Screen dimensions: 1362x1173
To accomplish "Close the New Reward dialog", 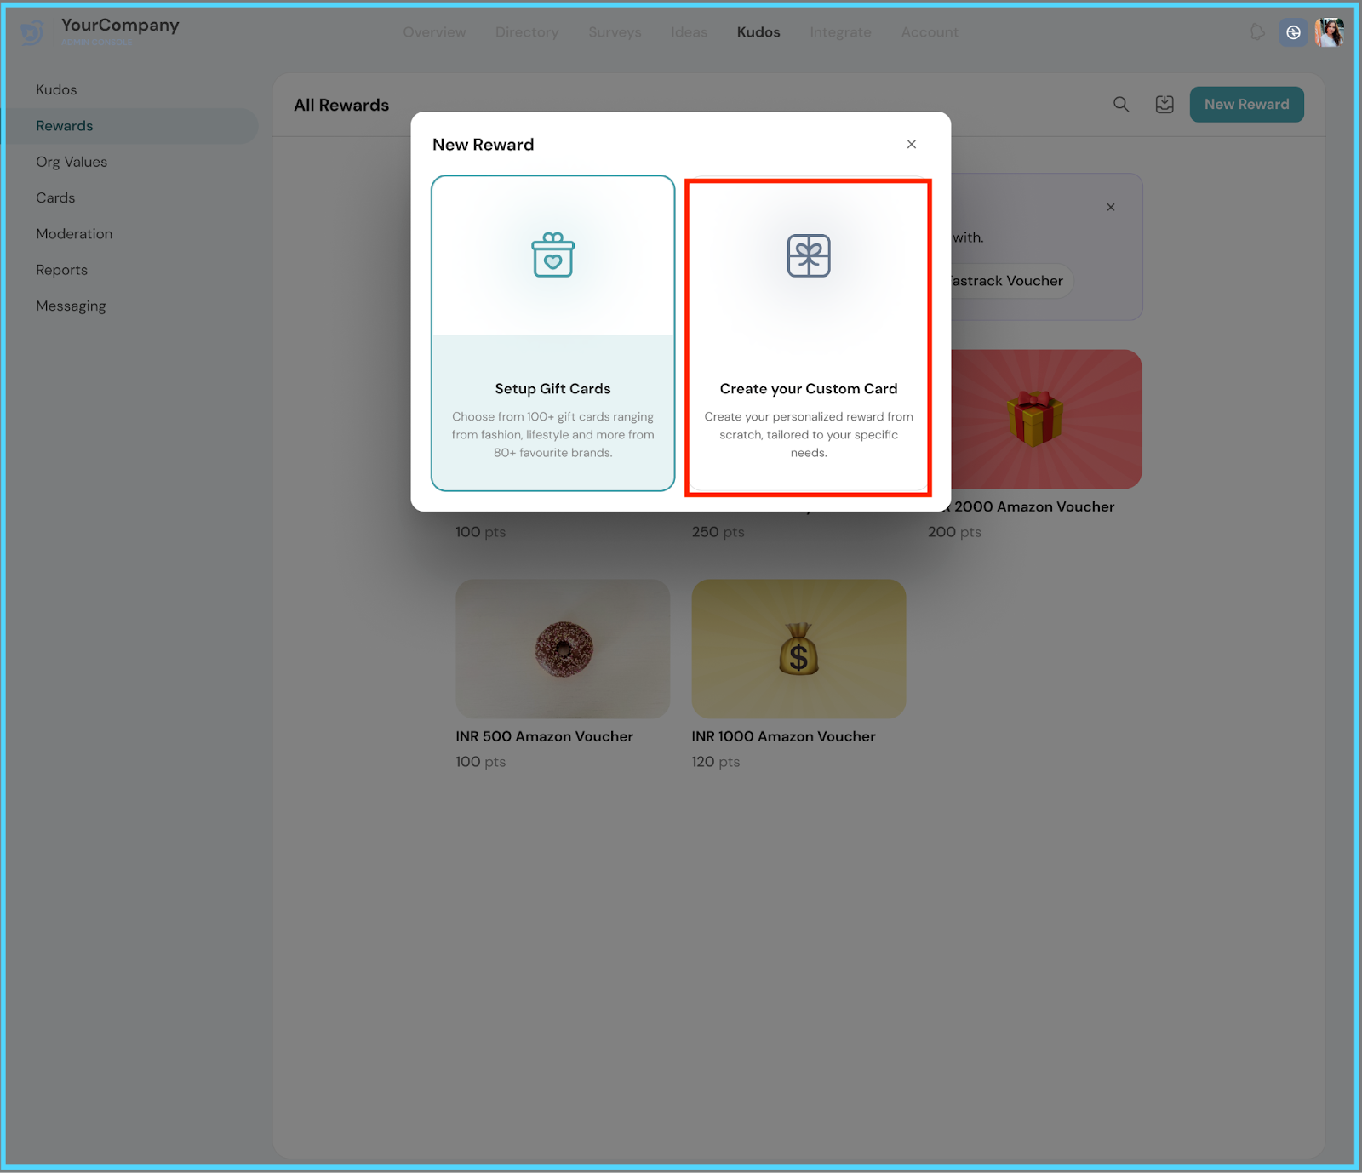I will [x=912, y=144].
